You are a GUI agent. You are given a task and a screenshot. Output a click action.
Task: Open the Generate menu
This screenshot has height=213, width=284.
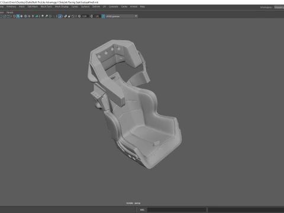pos(114,7)
